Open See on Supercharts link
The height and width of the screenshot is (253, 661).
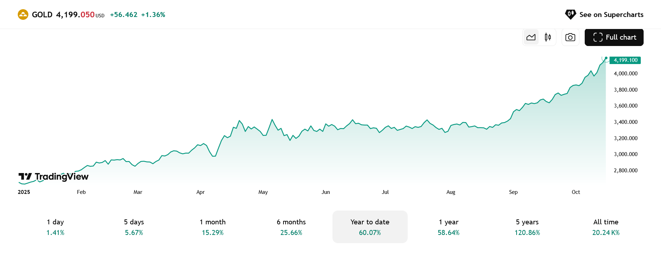(604, 15)
